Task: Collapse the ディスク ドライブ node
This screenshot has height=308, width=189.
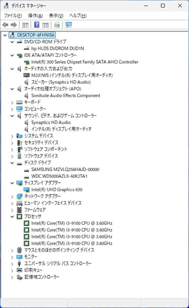Action: click(12, 163)
